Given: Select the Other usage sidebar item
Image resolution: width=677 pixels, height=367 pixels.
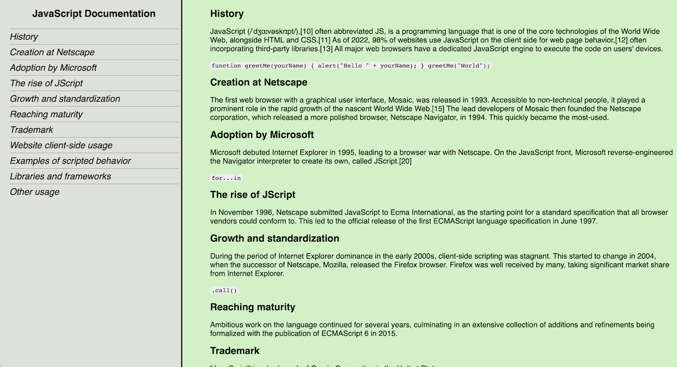Looking at the screenshot, I should click(34, 192).
